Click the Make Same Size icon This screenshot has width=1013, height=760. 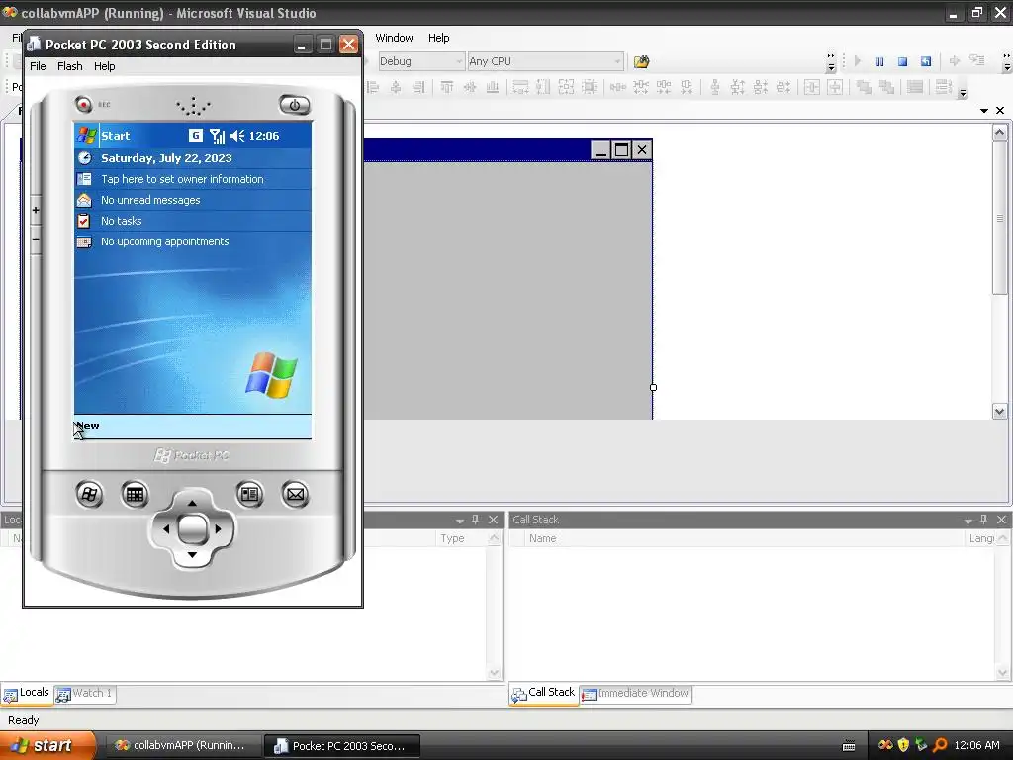tap(566, 87)
